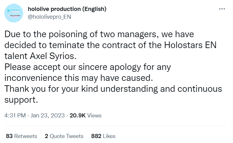Show the 2 Quote Tweets
The width and height of the screenshot is (233, 143).
coord(64,136)
